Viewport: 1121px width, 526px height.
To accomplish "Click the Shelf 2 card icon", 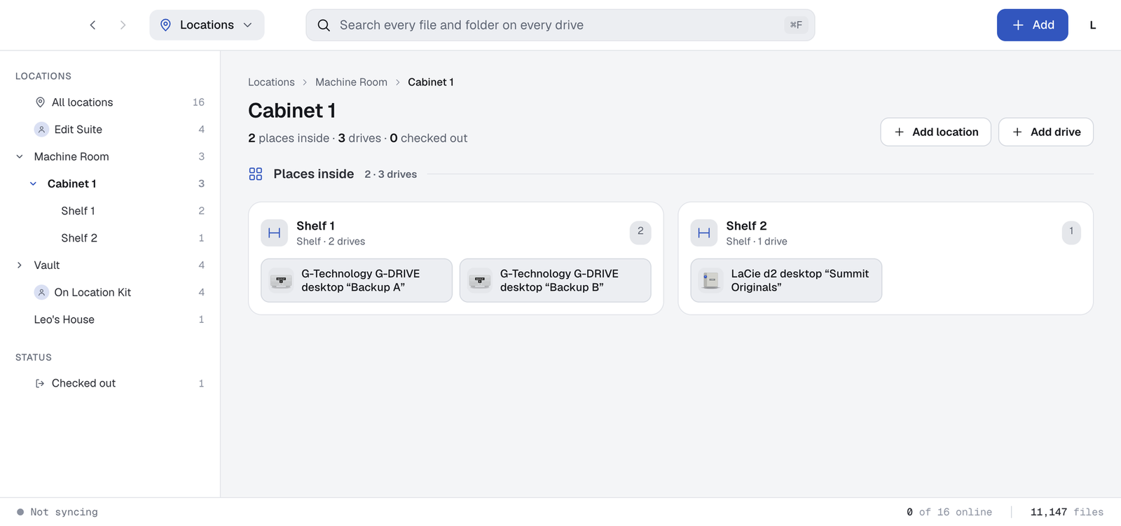I will pyautogui.click(x=704, y=233).
